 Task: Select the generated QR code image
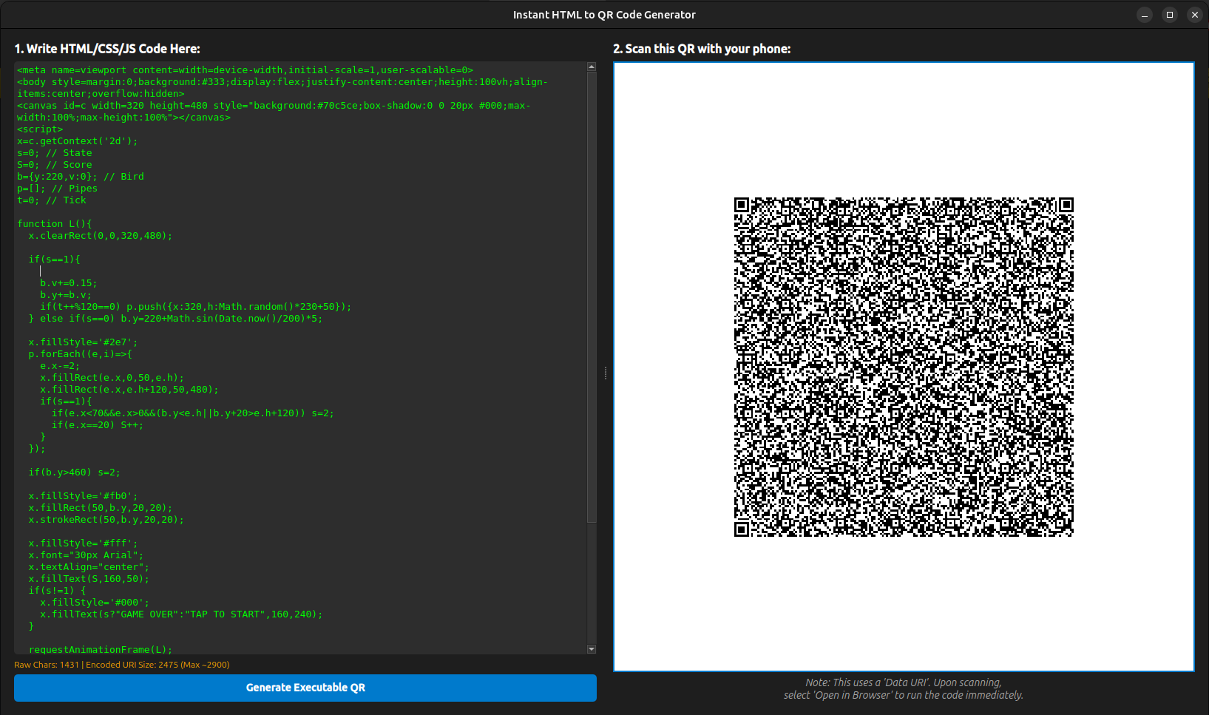point(902,367)
